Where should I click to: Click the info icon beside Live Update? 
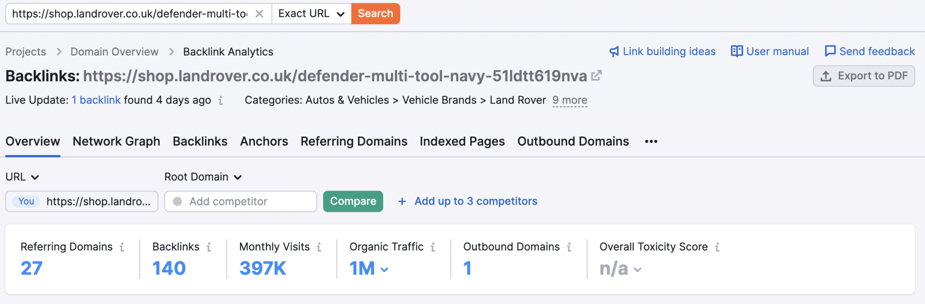[x=220, y=100]
